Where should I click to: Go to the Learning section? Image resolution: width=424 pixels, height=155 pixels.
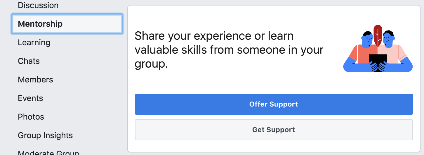[34, 42]
